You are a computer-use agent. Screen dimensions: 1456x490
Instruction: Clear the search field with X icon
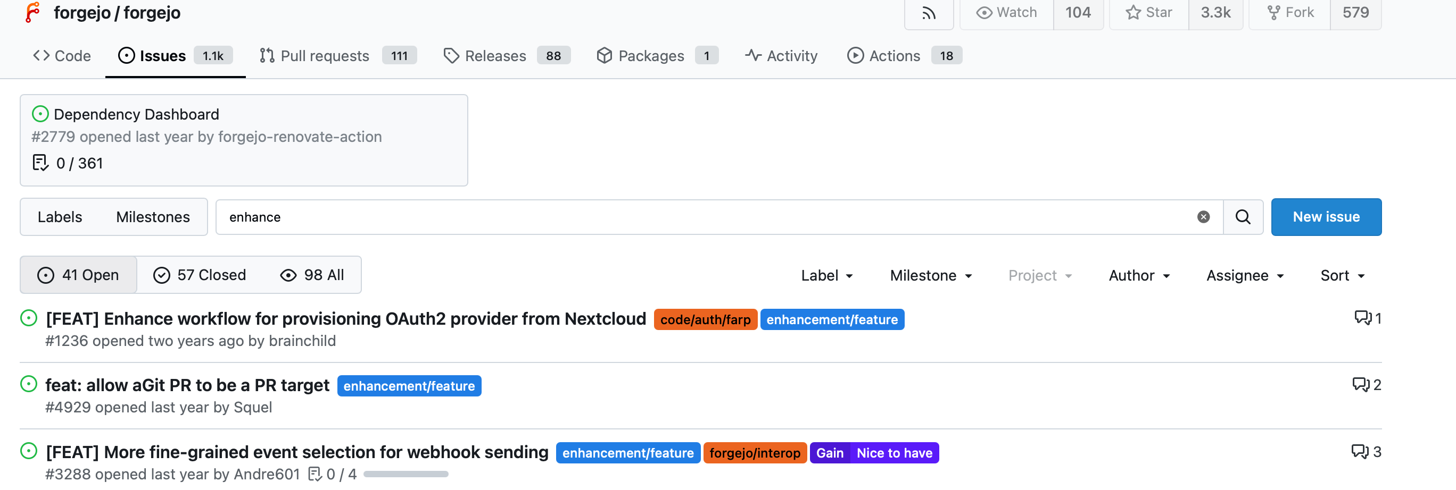(x=1203, y=217)
